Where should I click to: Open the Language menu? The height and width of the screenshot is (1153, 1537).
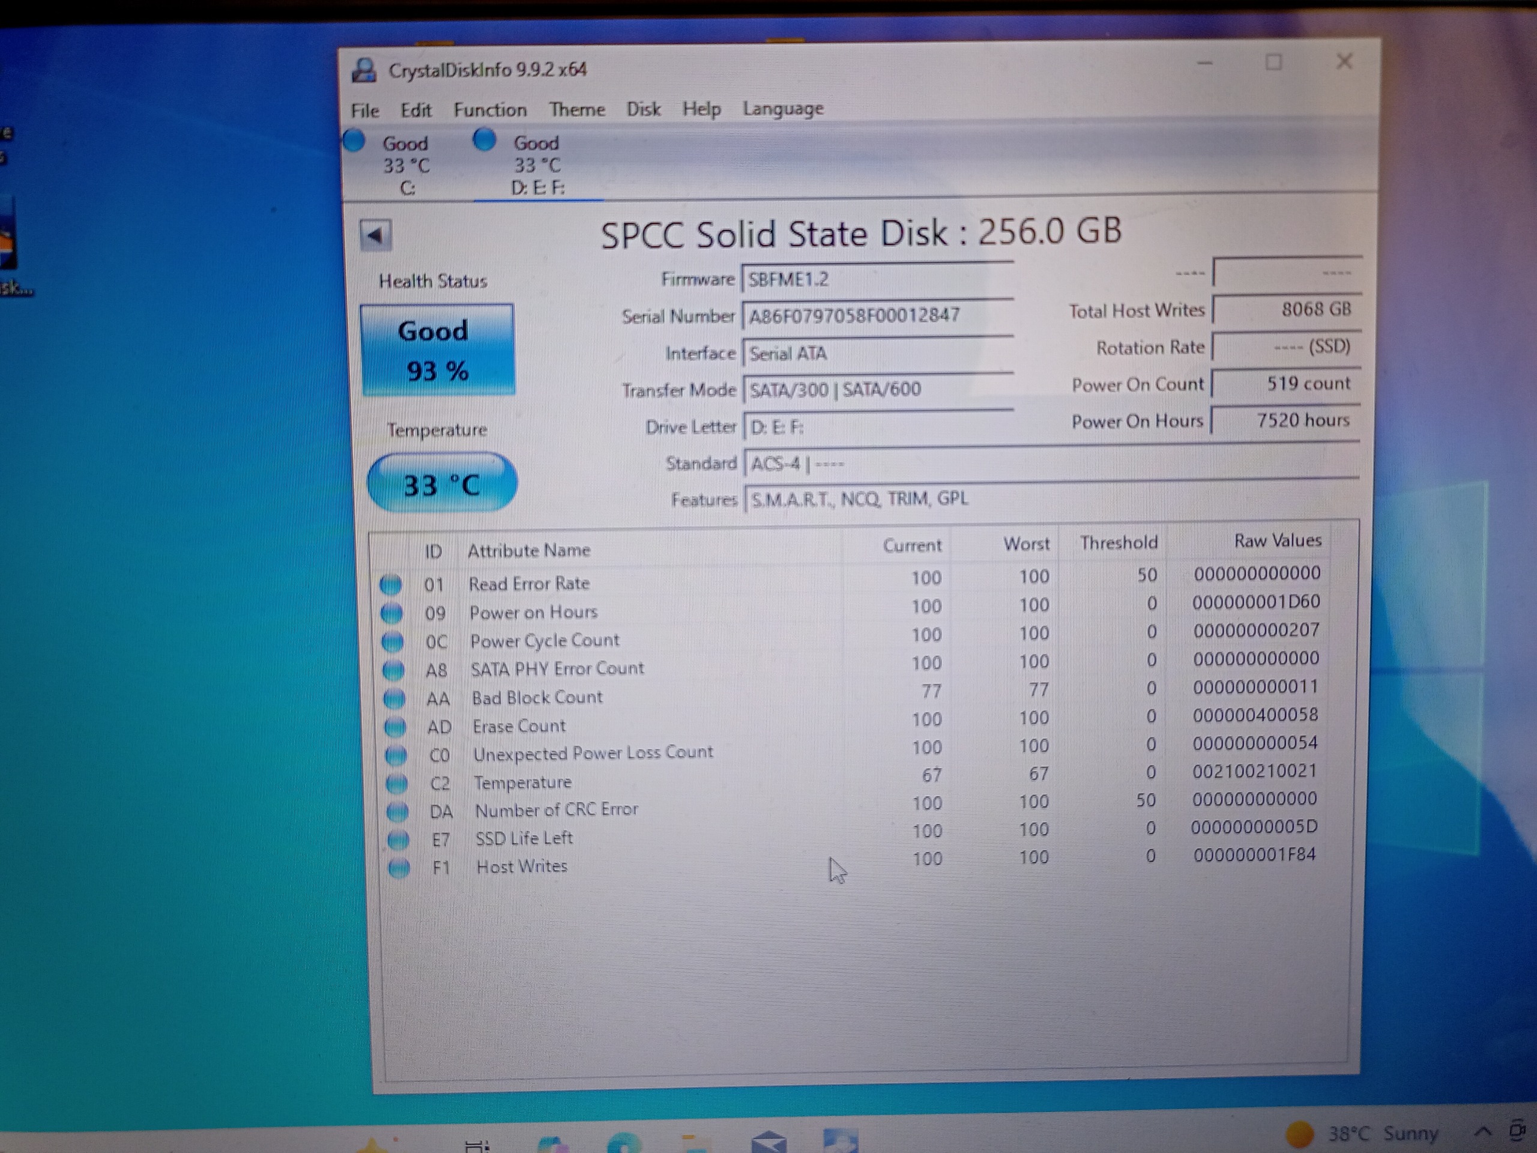pyautogui.click(x=783, y=109)
